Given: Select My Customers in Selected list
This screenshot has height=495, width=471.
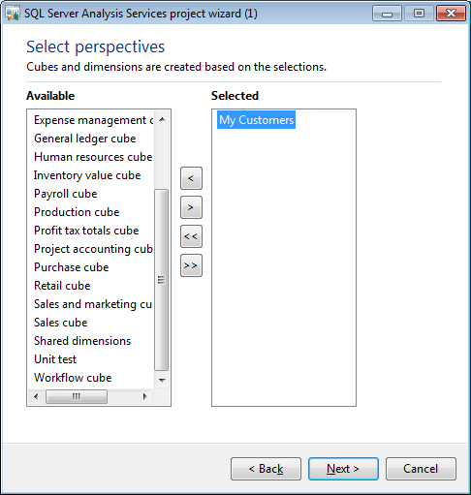Looking at the screenshot, I should click(x=256, y=120).
